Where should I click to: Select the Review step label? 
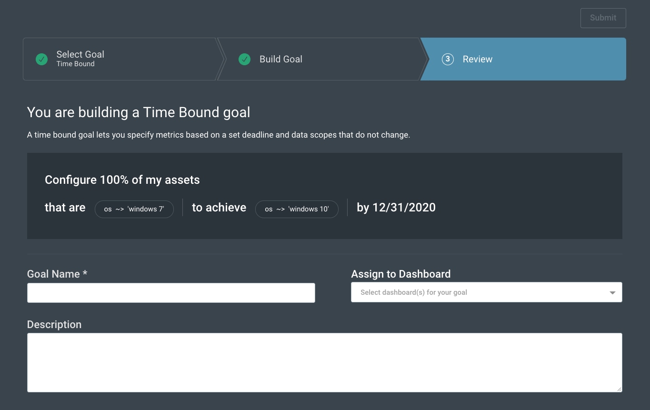[477, 60]
